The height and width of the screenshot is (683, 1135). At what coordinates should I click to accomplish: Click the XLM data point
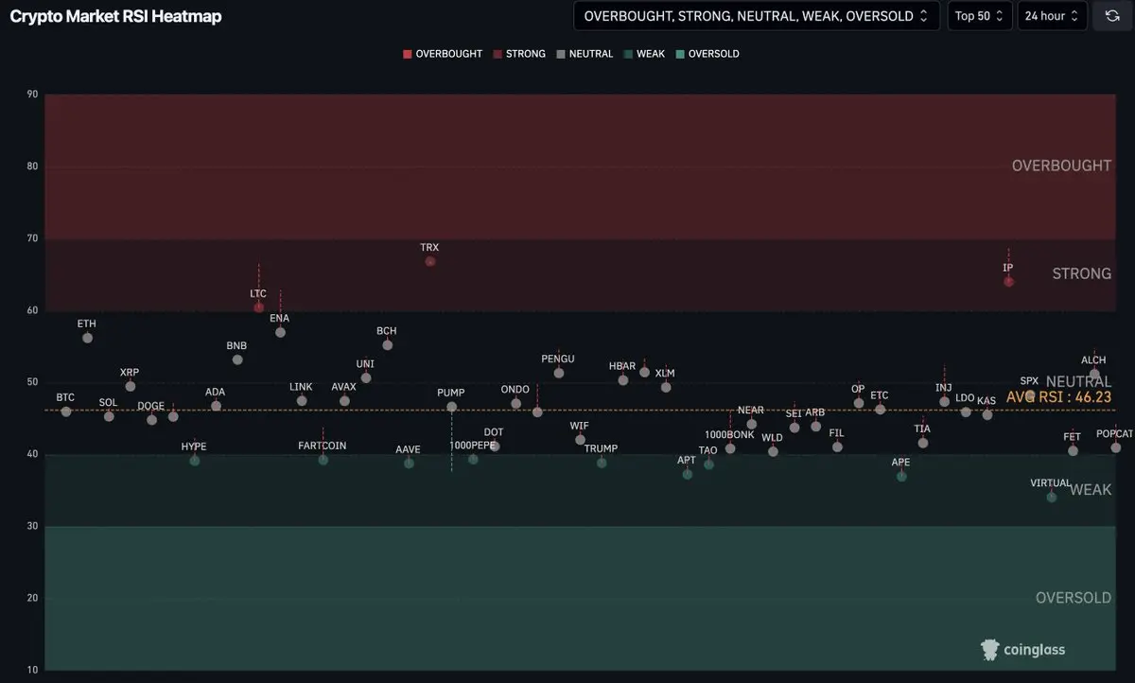coord(666,387)
